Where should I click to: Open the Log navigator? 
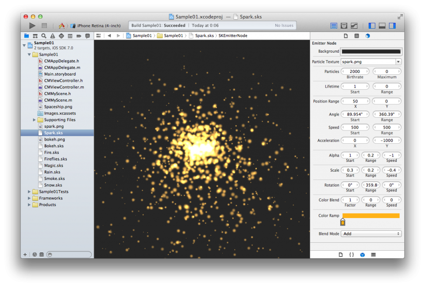coord(88,36)
